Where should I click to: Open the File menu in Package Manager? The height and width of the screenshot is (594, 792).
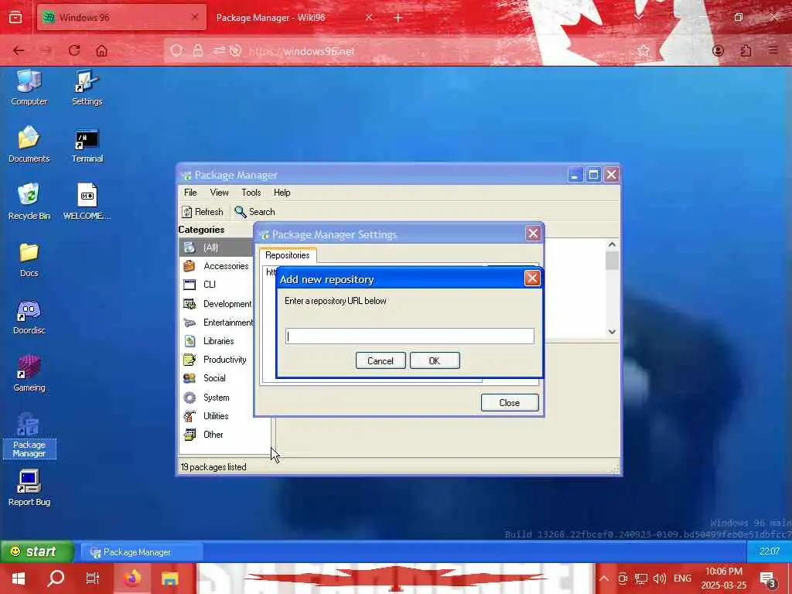[x=190, y=193]
